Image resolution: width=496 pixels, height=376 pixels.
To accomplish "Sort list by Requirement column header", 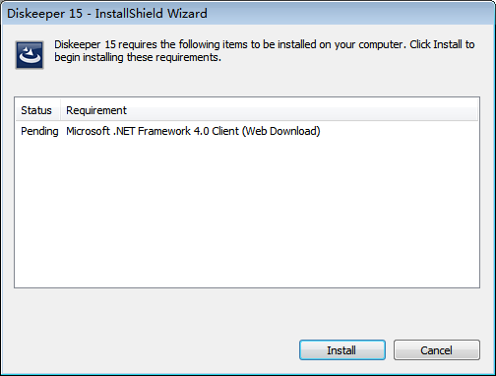I will point(96,110).
